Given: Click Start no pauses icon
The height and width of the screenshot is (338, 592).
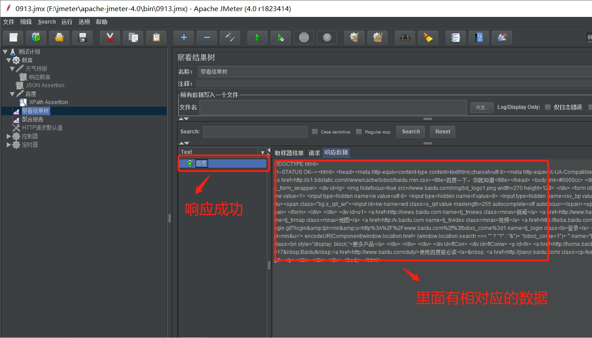Looking at the screenshot, I should click(280, 37).
